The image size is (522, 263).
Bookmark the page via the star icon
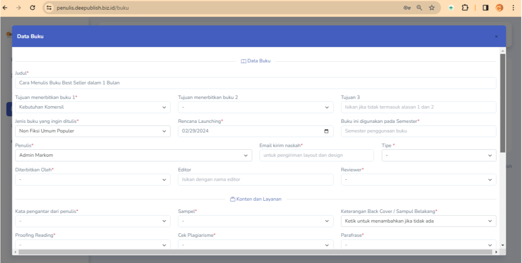(x=432, y=7)
